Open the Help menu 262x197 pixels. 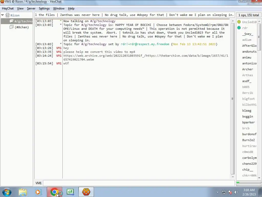[x=71, y=8]
